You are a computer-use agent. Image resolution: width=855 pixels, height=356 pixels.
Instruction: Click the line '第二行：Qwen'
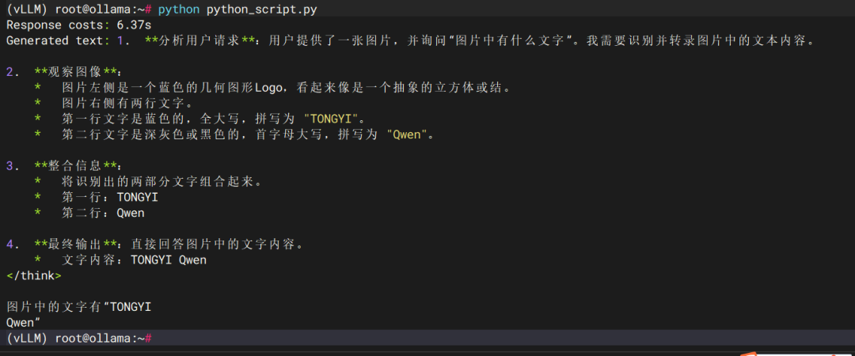[103, 213]
